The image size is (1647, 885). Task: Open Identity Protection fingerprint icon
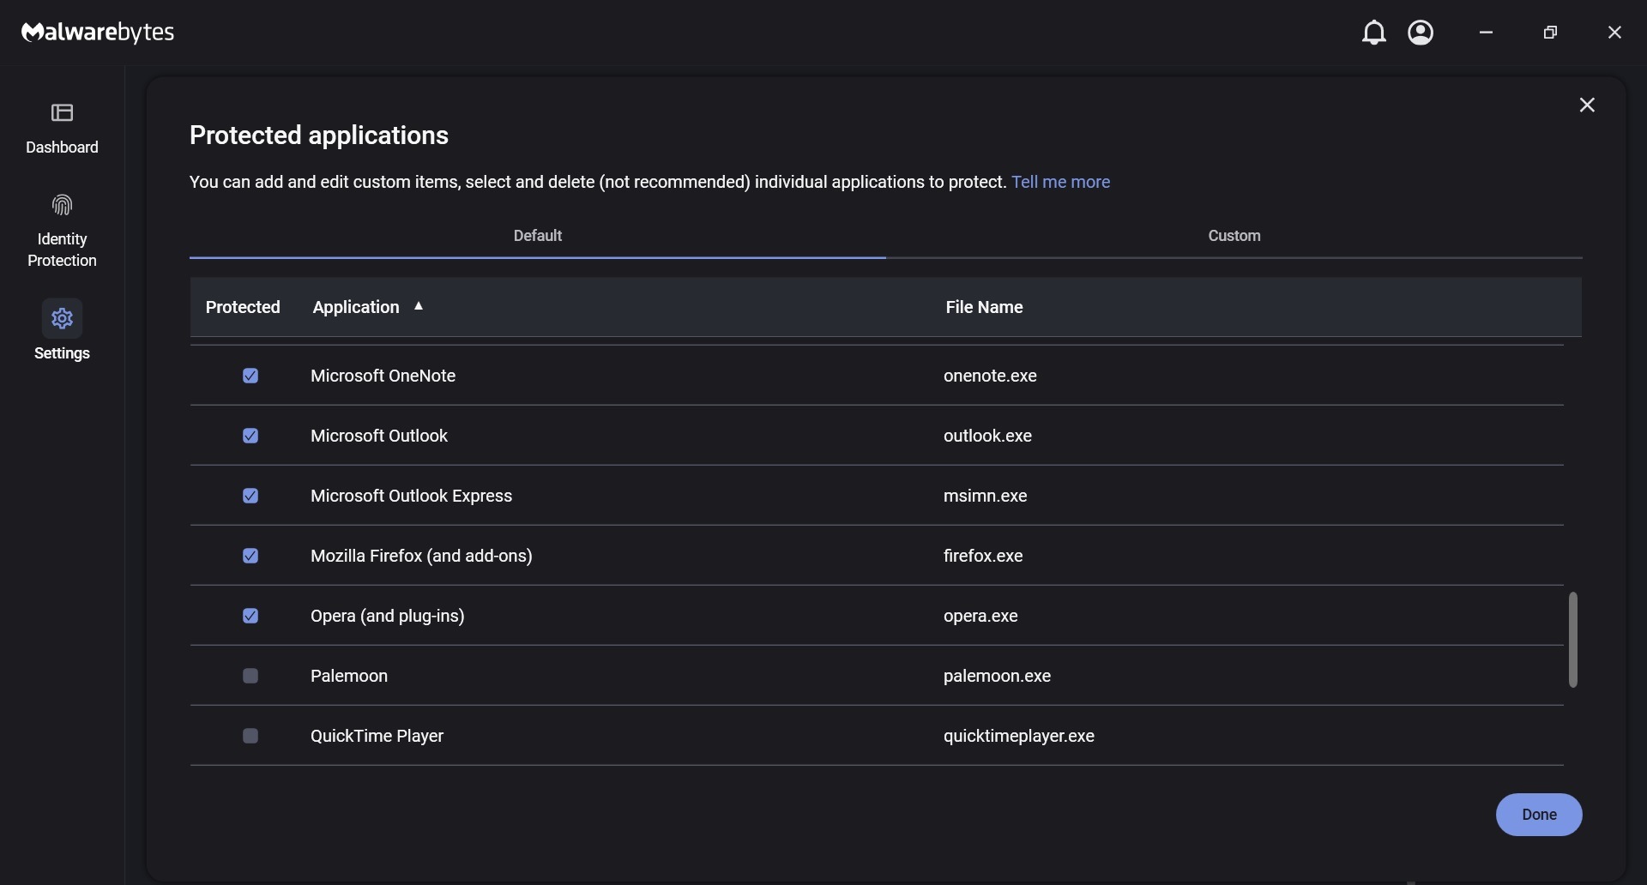[62, 205]
